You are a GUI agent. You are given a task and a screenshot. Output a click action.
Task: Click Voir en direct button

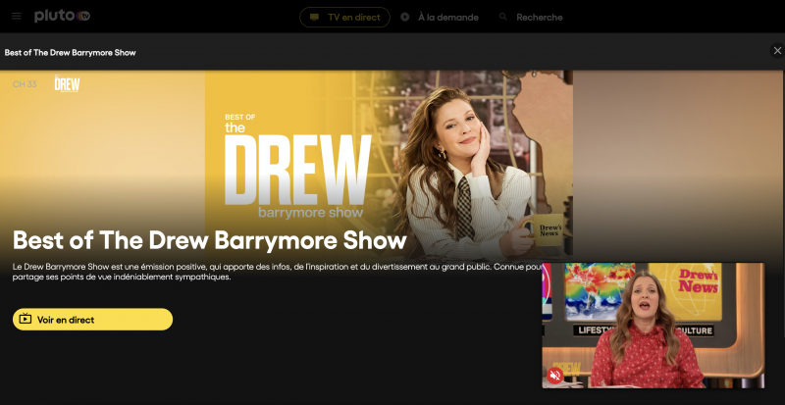point(92,320)
